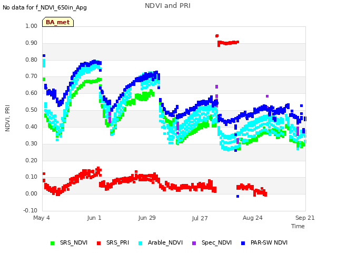
Task: Click the green SRS_NDVI legend swatch
Action: (52, 243)
